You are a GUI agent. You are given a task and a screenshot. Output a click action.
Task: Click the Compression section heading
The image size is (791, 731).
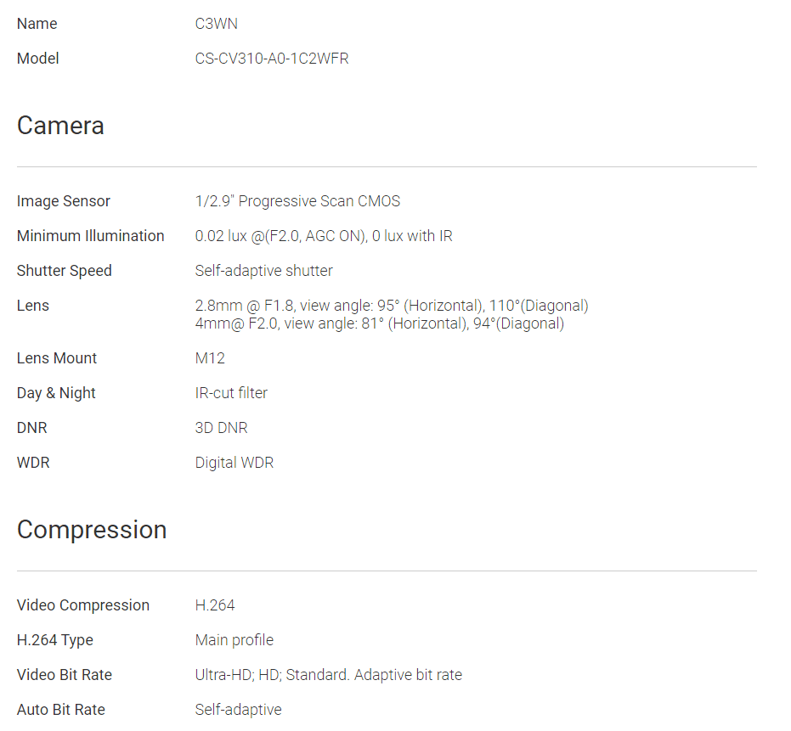click(x=92, y=530)
